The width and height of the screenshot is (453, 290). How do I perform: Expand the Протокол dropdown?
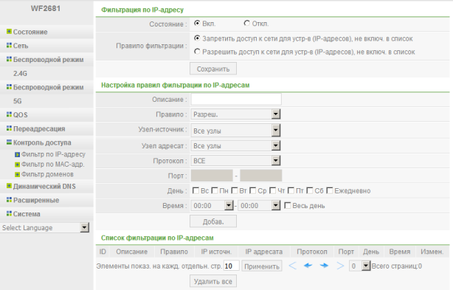point(235,161)
